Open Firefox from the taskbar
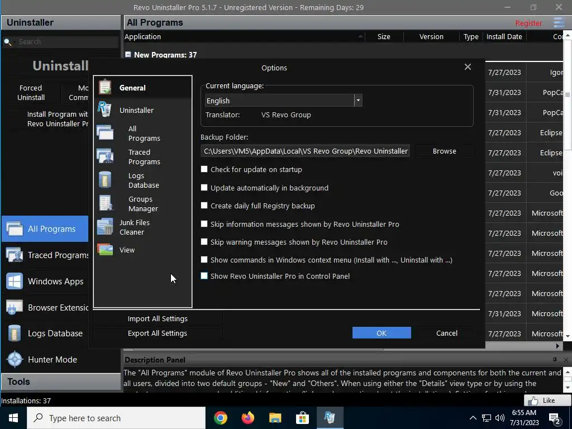The width and height of the screenshot is (572, 429). click(x=247, y=418)
